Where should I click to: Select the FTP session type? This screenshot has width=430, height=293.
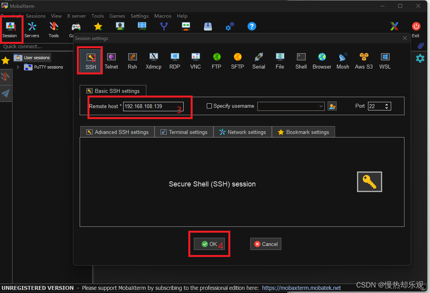(x=217, y=61)
